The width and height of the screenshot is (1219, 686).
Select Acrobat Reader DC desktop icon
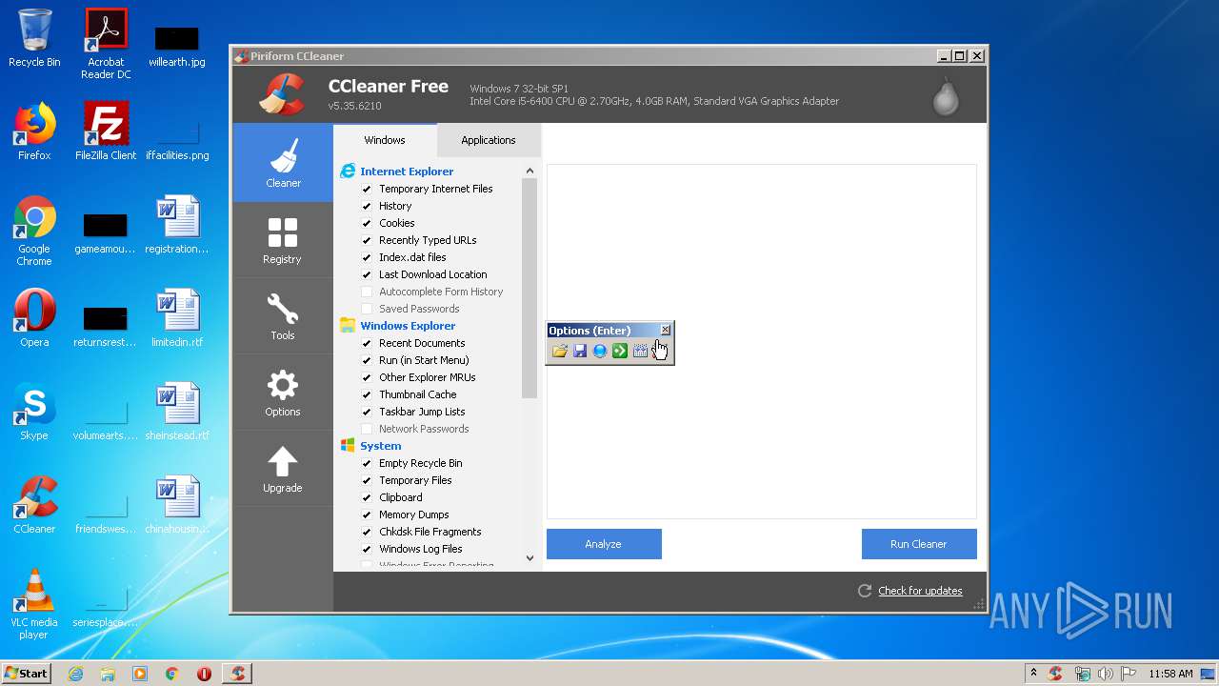coord(106,44)
